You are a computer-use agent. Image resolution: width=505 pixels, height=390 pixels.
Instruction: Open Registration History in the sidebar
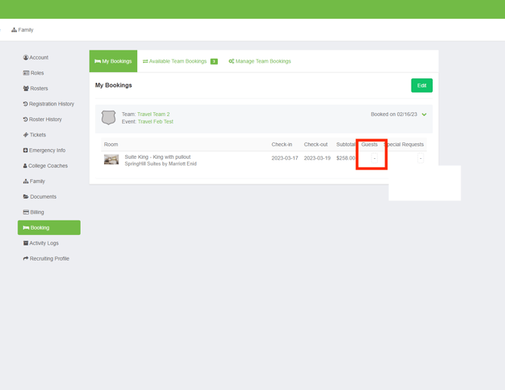click(49, 104)
